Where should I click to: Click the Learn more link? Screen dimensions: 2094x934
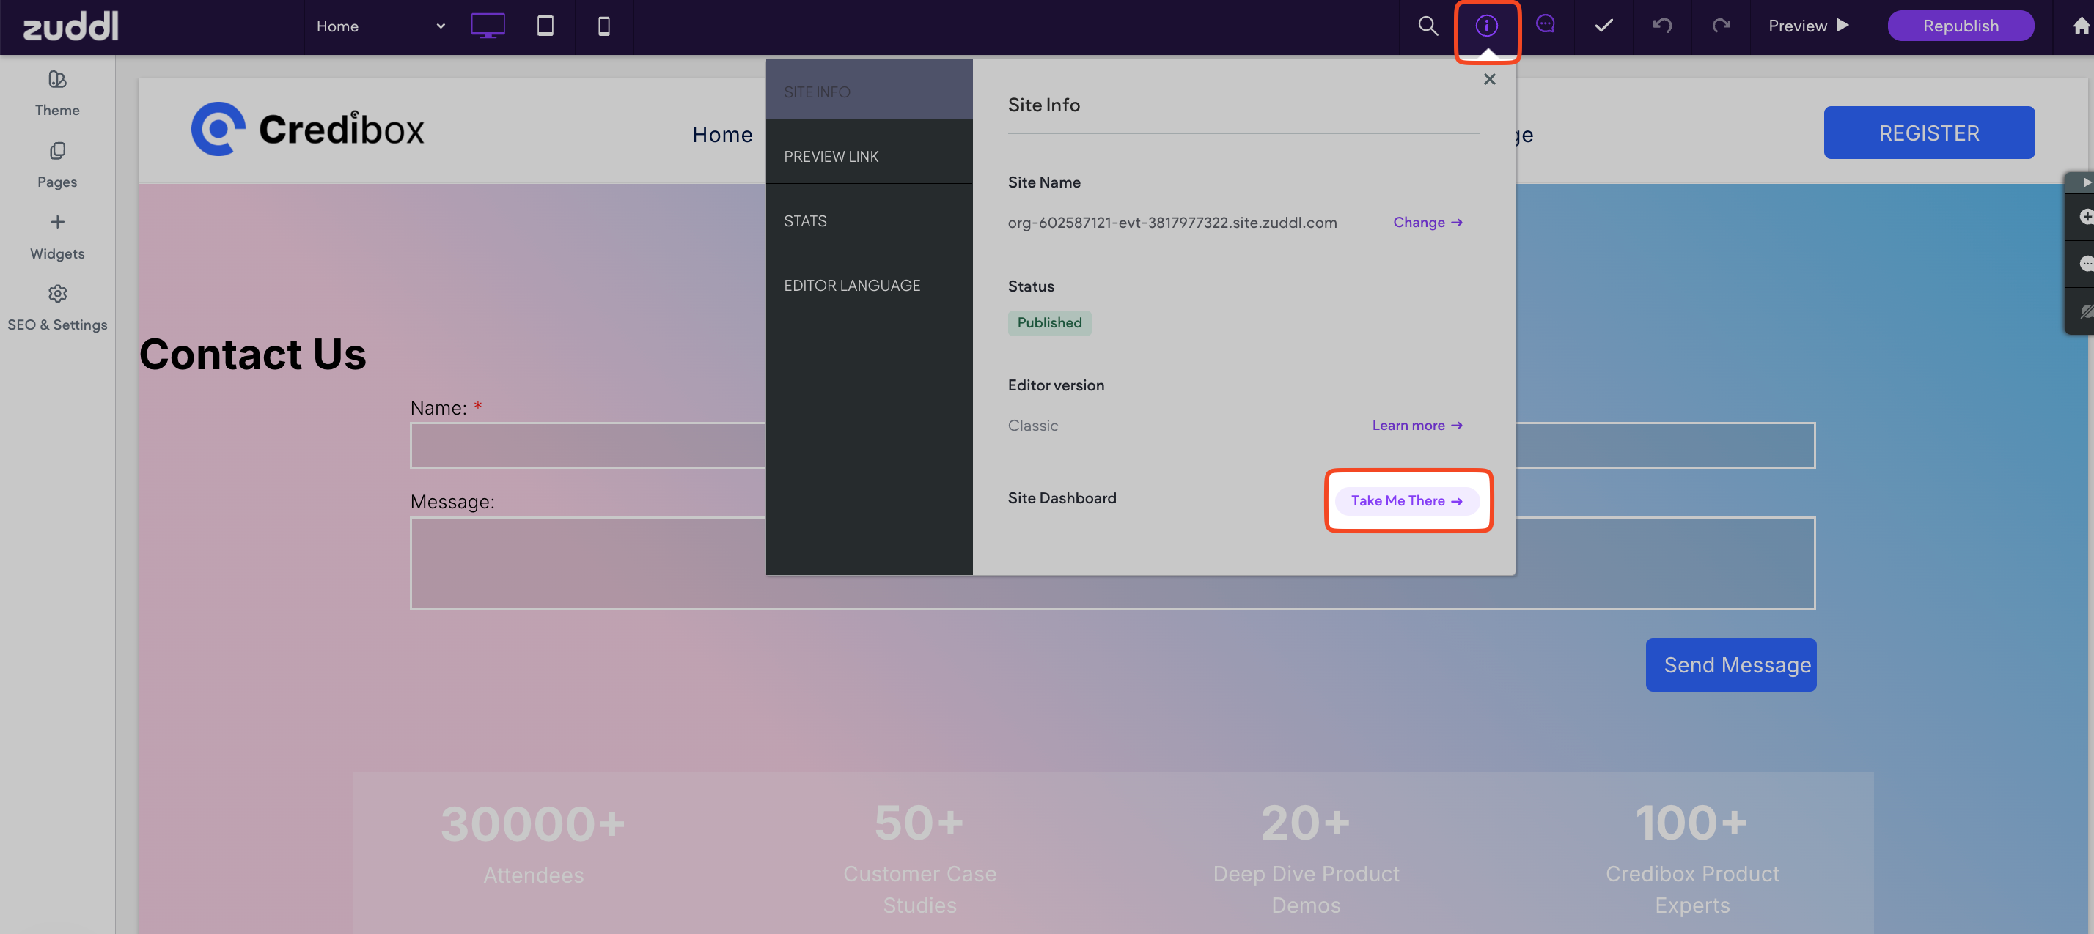click(x=1416, y=425)
